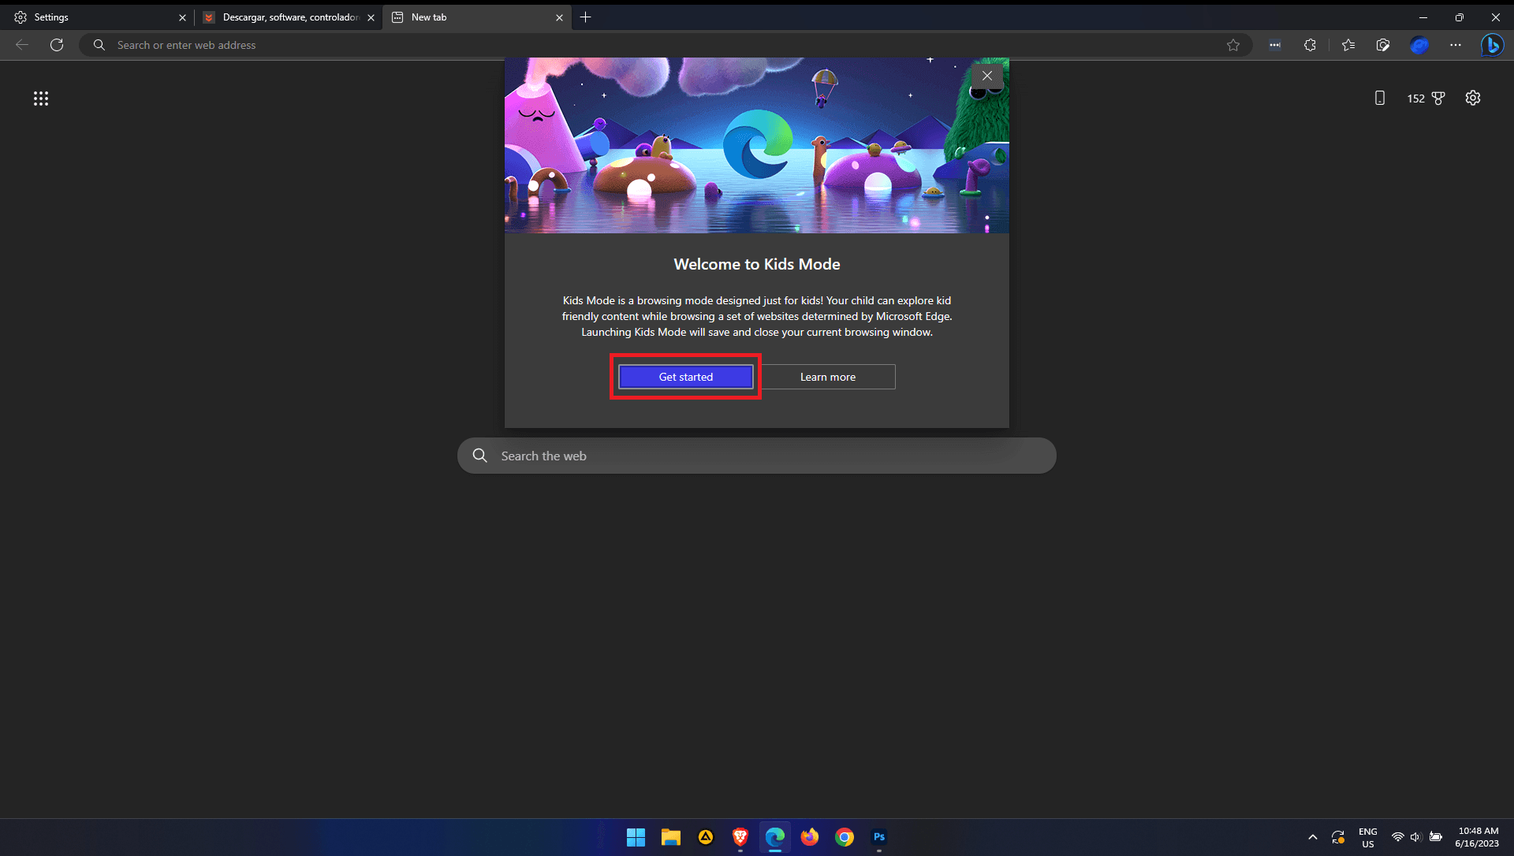Viewport: 1514px width, 856px height.
Task: Open the Favorites list icon
Action: pos(1348,45)
